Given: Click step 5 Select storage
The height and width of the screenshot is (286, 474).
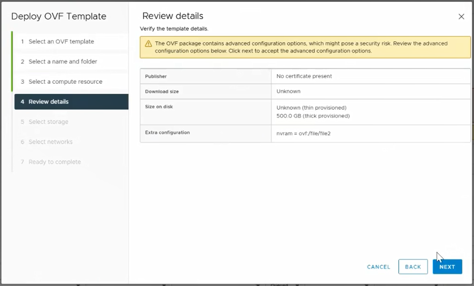Looking at the screenshot, I should coord(48,122).
